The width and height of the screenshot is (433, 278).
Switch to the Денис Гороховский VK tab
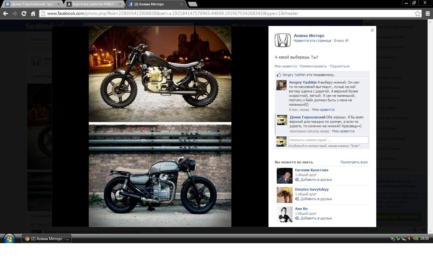[x=32, y=4]
